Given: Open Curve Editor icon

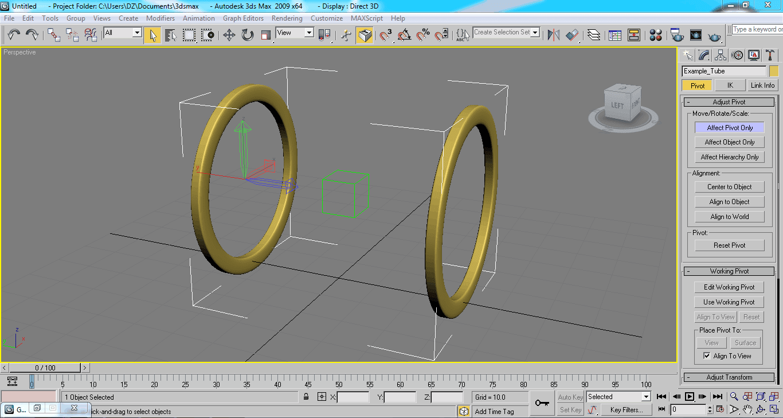Looking at the screenshot, I should pyautogui.click(x=615, y=35).
